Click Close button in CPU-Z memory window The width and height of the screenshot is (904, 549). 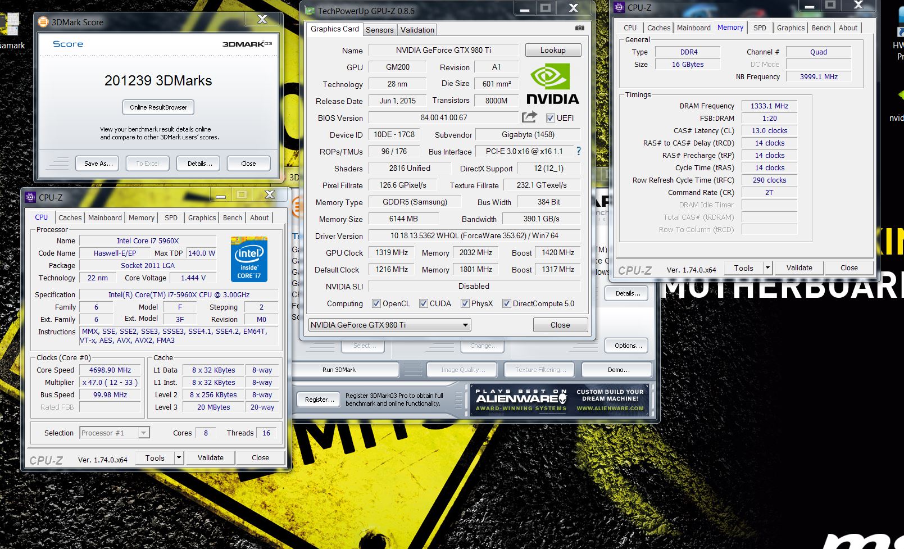(x=849, y=267)
